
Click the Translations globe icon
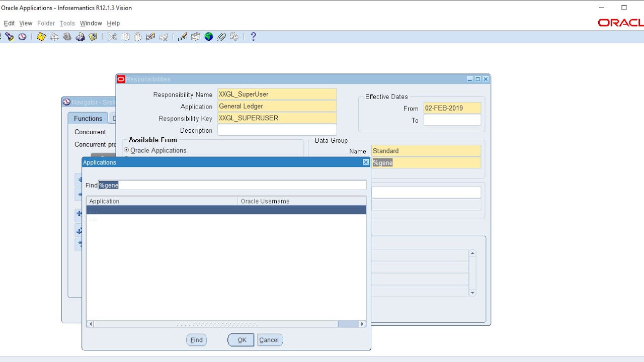[x=209, y=37]
